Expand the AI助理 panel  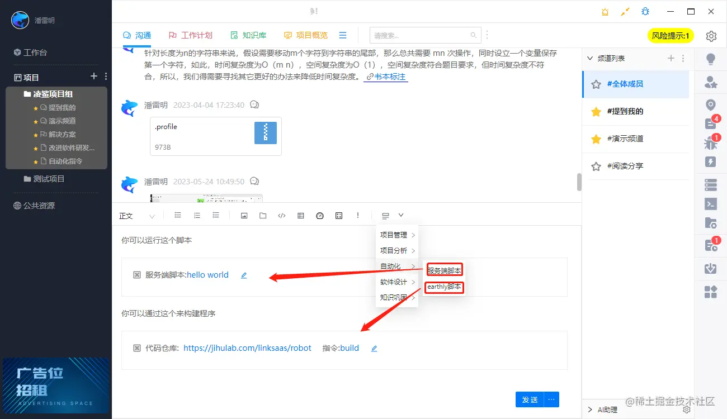point(590,410)
